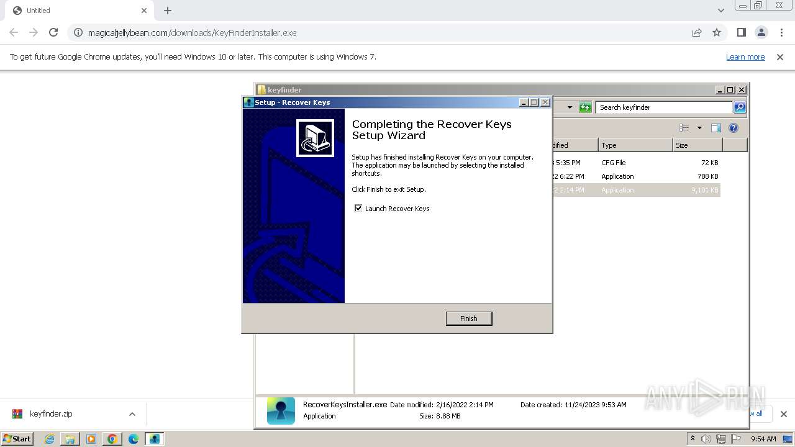Close the Chrome downloads bar

tap(784, 414)
